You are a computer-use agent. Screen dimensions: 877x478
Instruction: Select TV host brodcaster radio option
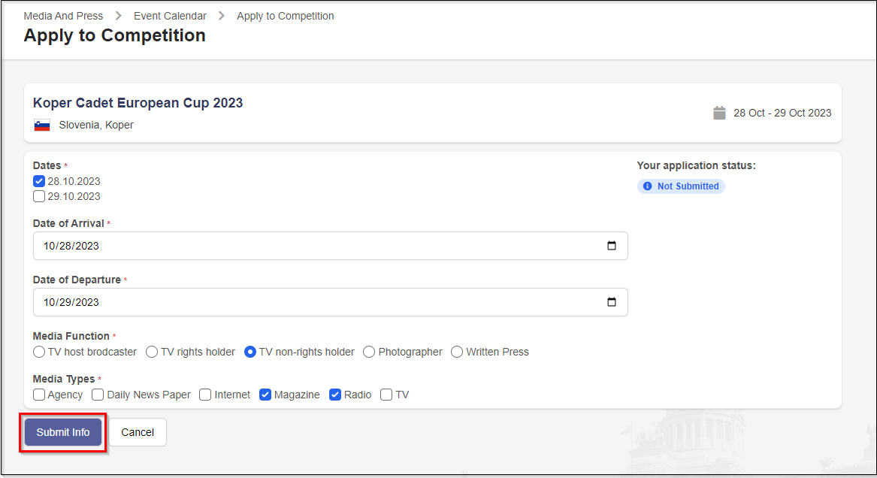pyautogui.click(x=39, y=352)
